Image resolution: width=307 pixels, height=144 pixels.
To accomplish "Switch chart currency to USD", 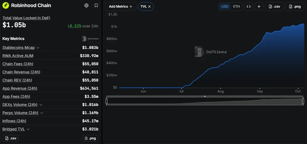I will tap(225, 7).
